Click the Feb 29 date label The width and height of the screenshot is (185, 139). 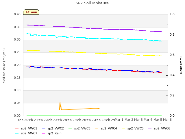click(x=110, y=120)
